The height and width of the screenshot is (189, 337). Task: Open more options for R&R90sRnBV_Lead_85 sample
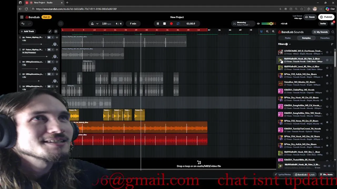[x=331, y=68]
